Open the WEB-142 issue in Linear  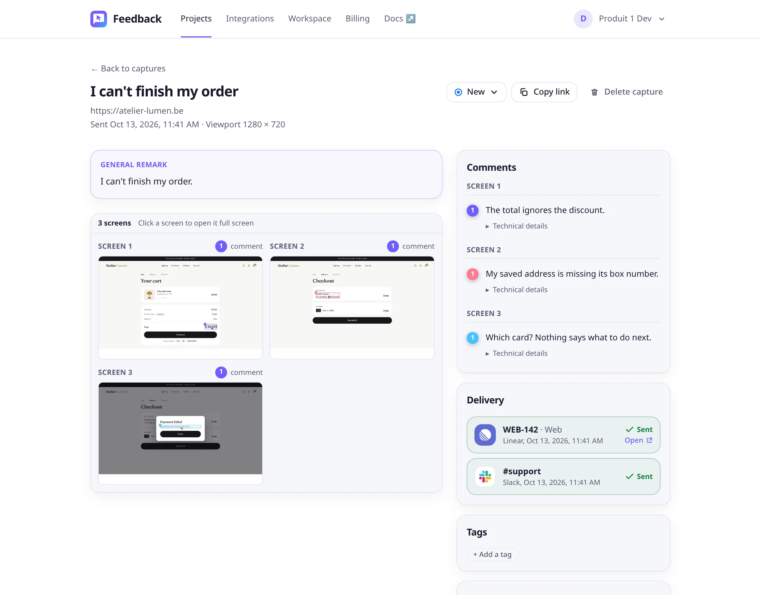(x=638, y=440)
